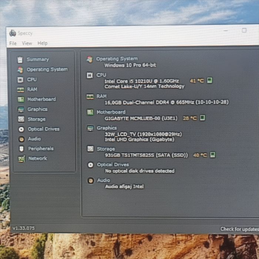Image resolution: width=259 pixels, height=259 pixels.
Task: Select the Peripherals sidebar icon
Action: (21, 149)
